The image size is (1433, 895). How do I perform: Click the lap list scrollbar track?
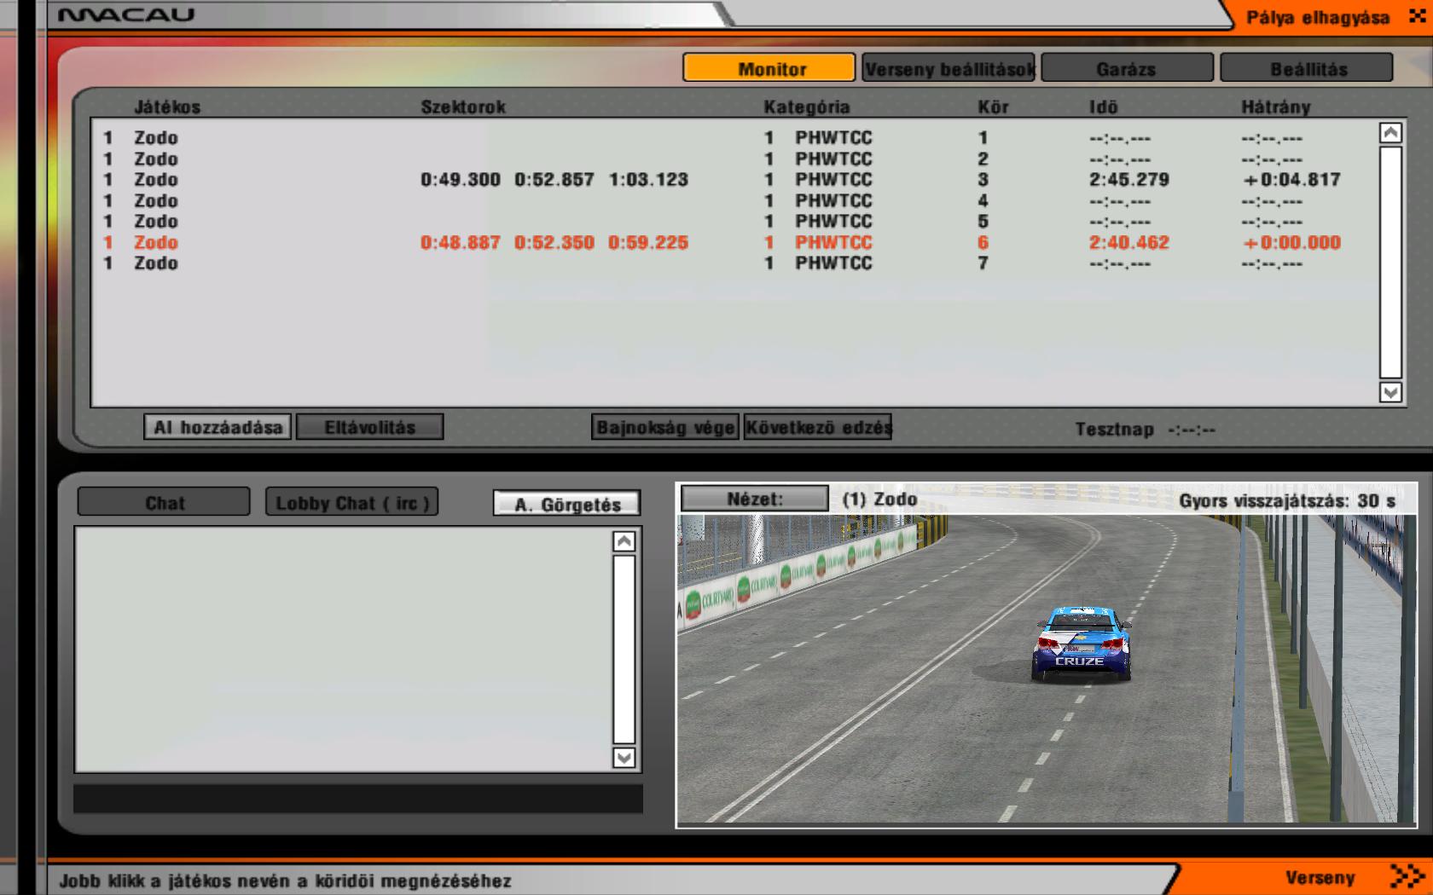pyautogui.click(x=1390, y=263)
